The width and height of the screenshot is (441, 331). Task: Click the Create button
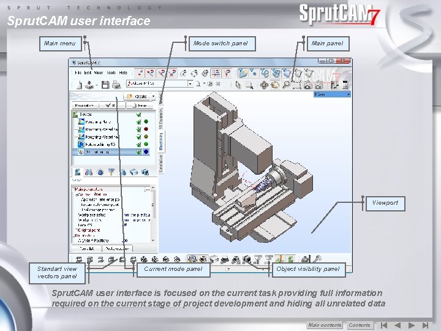pyautogui.click(x=138, y=96)
